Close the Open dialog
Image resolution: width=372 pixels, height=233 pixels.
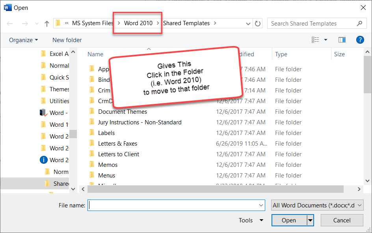pyautogui.click(x=363, y=7)
